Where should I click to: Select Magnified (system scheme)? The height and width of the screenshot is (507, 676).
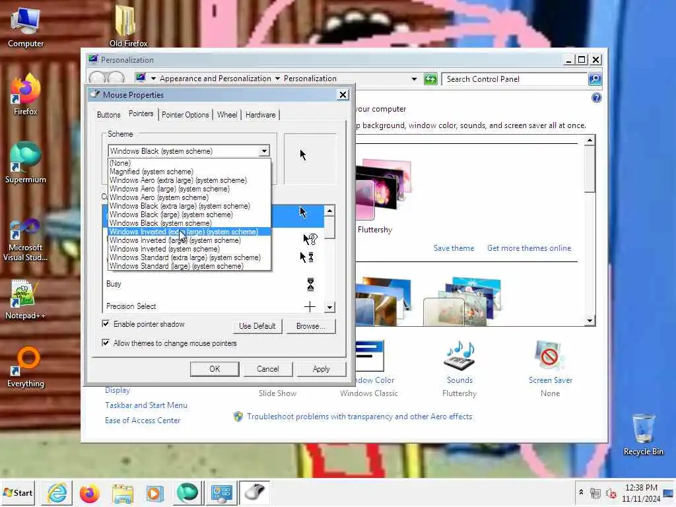[189, 172]
